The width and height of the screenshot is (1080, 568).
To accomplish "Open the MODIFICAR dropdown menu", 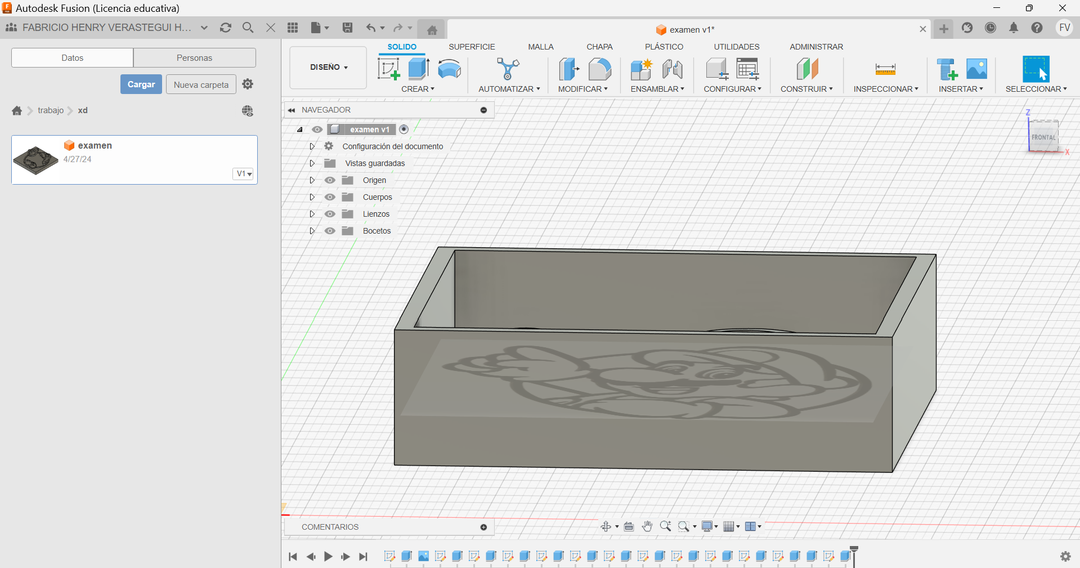I will [x=582, y=89].
